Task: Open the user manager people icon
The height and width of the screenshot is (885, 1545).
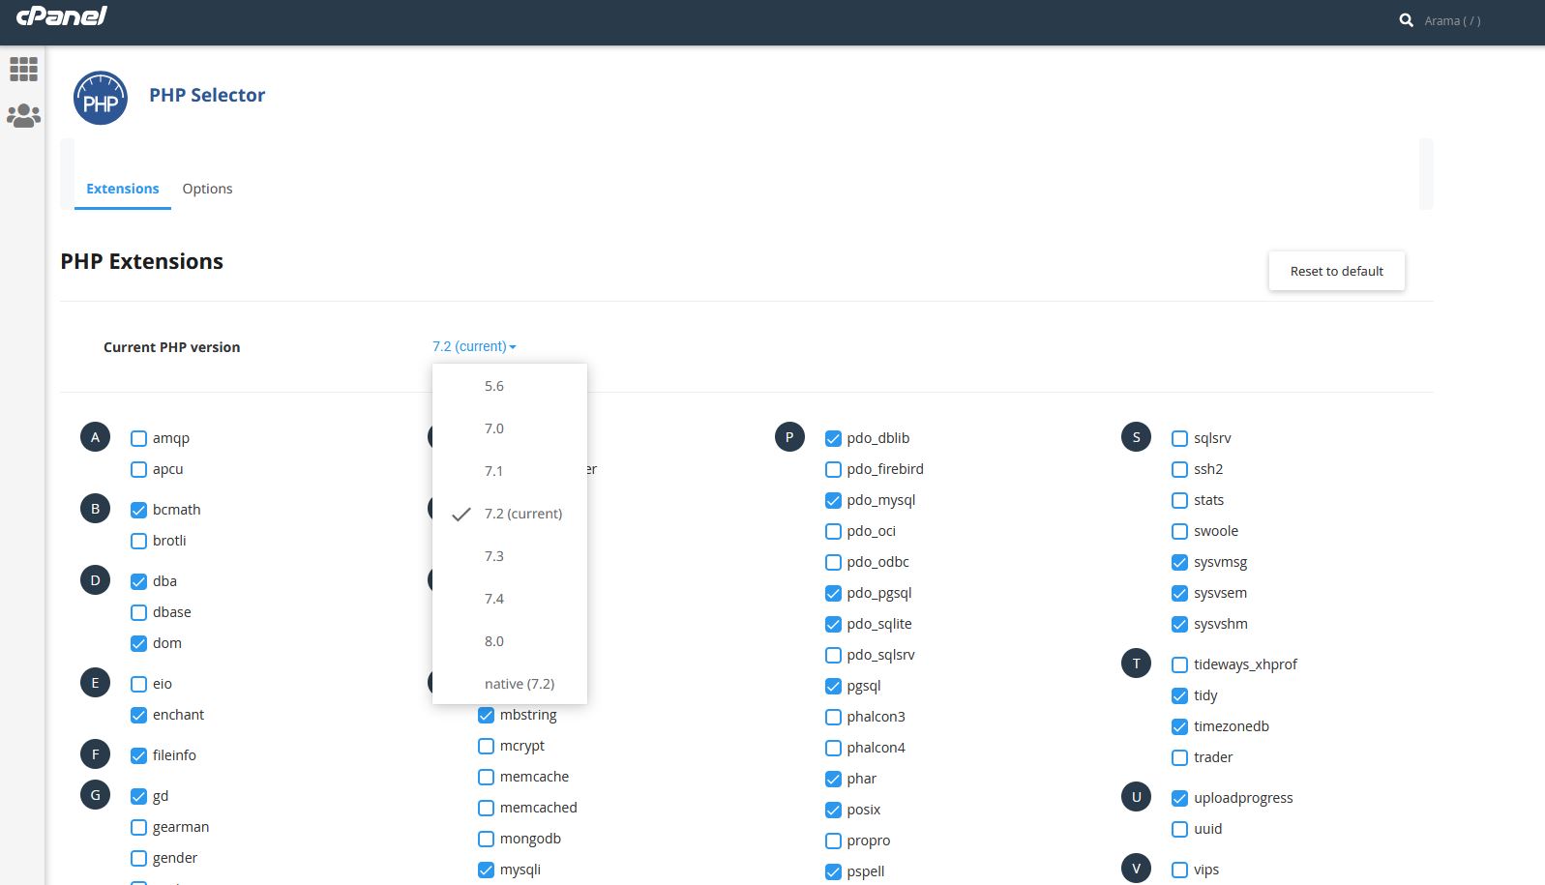Action: [x=23, y=116]
